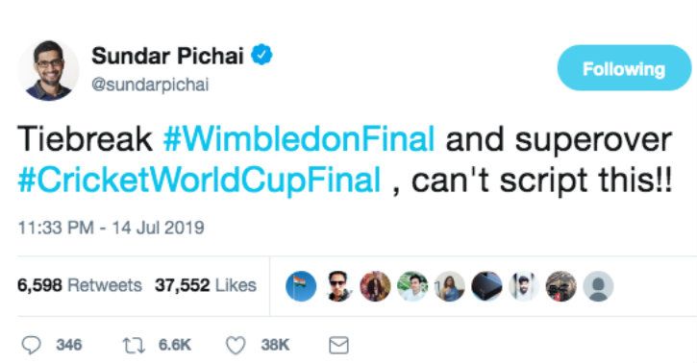Viewport: 697px width, 363px height.
Task: Click the retweet arrows icon
Action: click(134, 346)
